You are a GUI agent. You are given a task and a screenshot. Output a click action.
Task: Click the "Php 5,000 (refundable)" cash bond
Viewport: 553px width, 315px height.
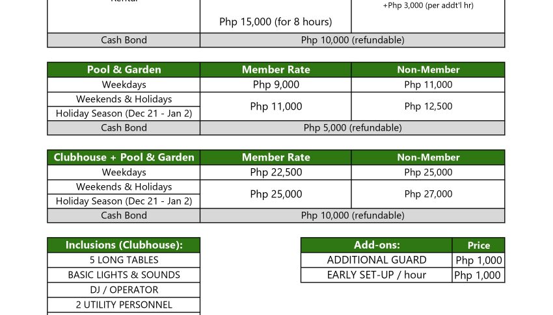353,128
